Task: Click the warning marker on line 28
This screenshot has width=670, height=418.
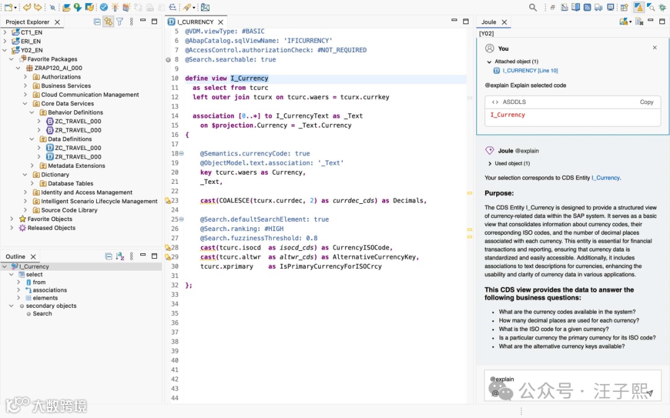Action: [x=168, y=247]
